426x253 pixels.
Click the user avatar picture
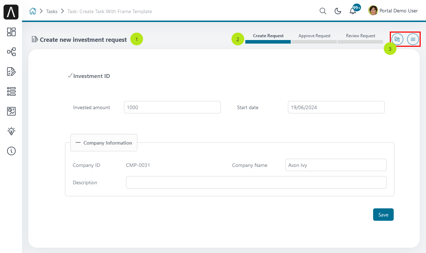[x=373, y=11]
